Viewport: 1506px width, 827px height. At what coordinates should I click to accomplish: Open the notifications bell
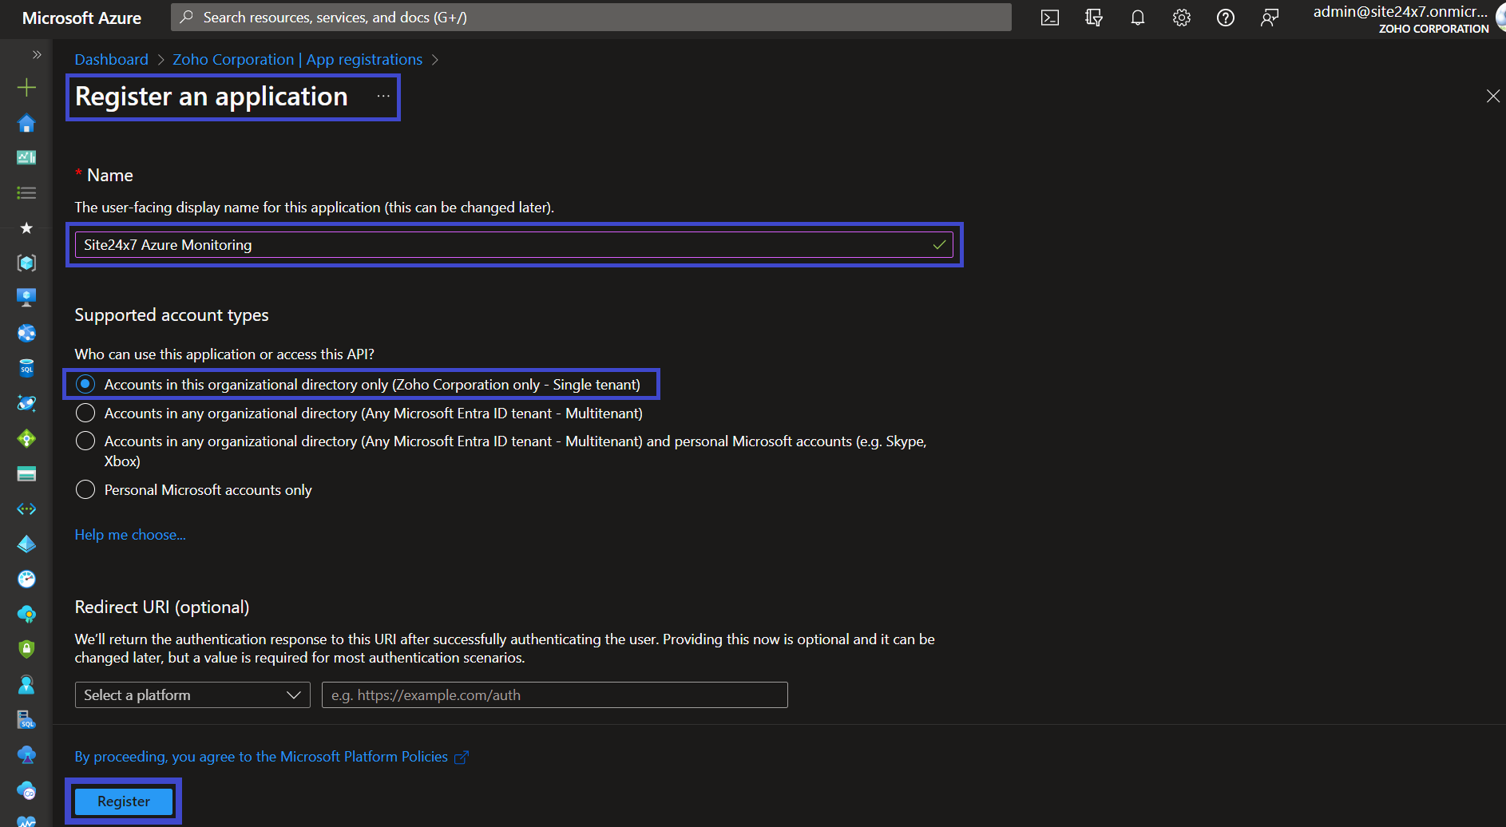pos(1137,18)
